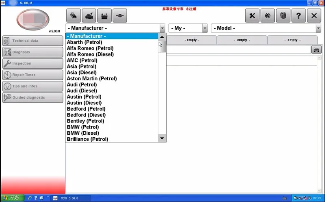The image size is (325, 202).
Task: Open the Inspection section
Action: point(33,64)
